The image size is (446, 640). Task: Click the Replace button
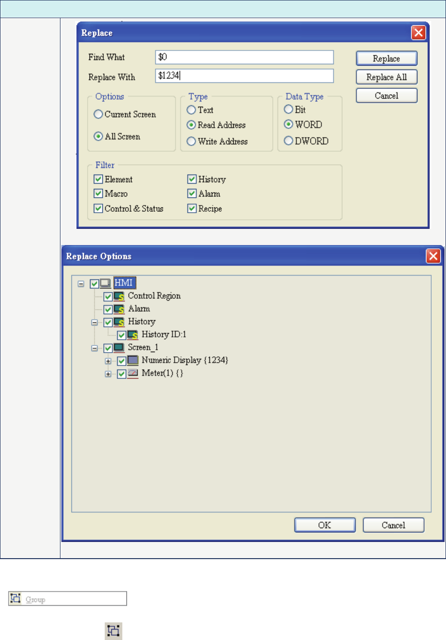pyautogui.click(x=387, y=59)
